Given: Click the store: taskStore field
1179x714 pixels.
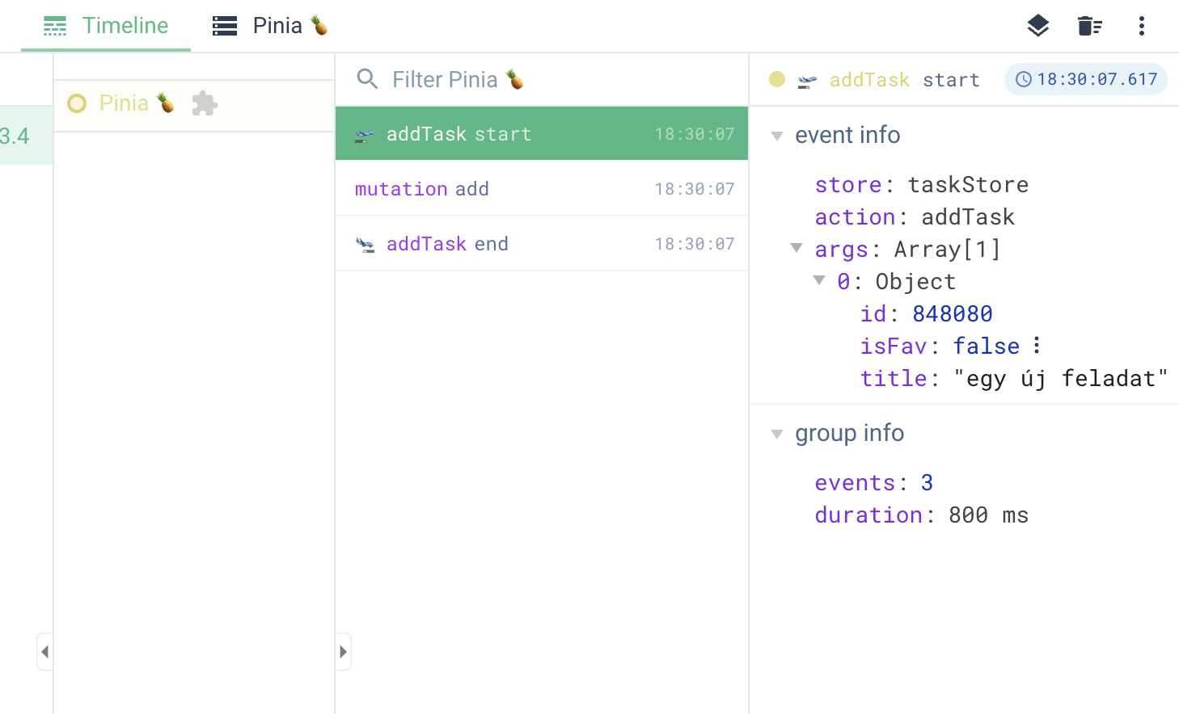Looking at the screenshot, I should click(922, 185).
